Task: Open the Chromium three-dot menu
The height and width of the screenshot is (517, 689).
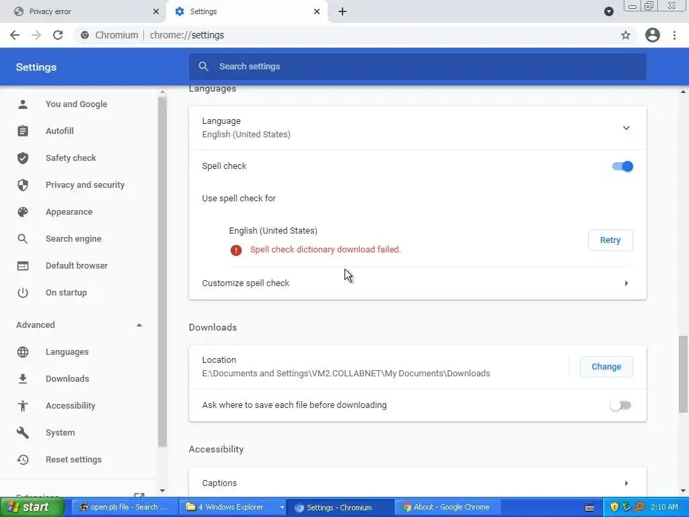Action: pos(674,35)
